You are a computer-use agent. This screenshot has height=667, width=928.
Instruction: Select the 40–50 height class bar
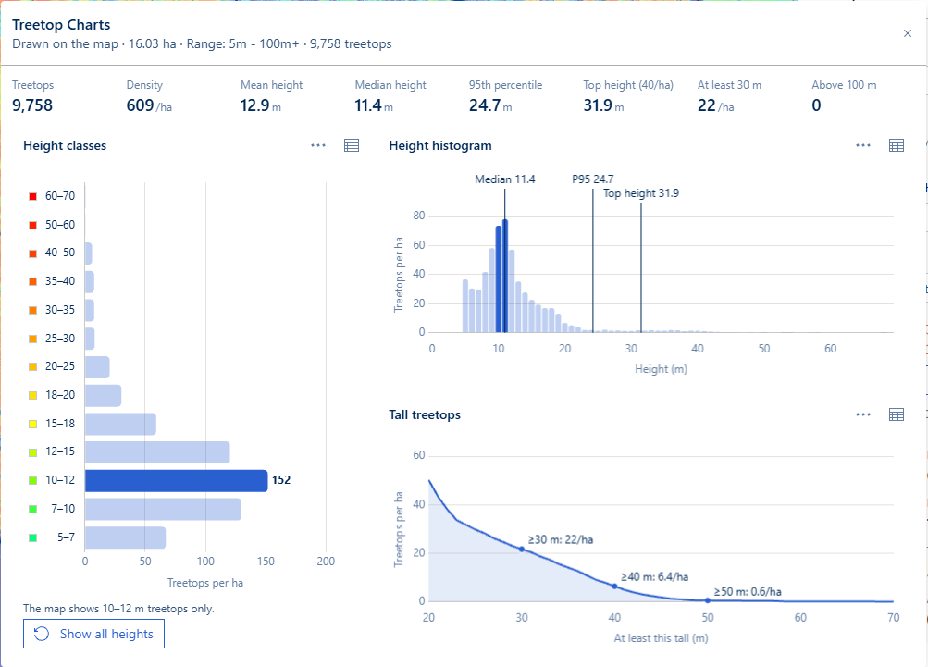pyautogui.click(x=88, y=253)
